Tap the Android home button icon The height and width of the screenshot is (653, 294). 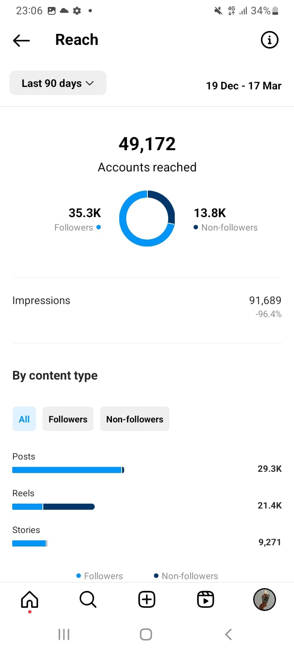(146, 634)
